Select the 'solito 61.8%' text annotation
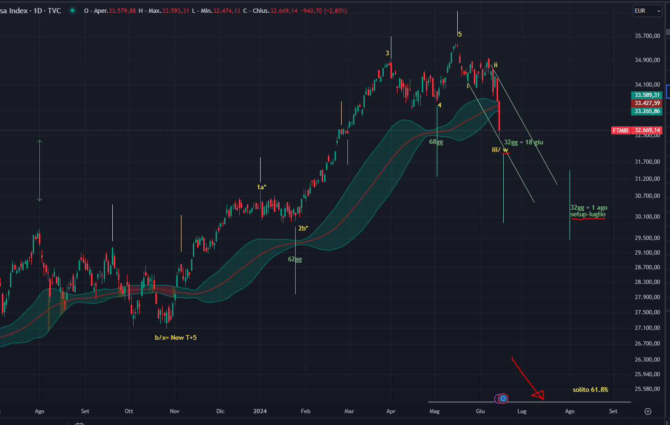The height and width of the screenshot is (425, 670). [x=590, y=390]
